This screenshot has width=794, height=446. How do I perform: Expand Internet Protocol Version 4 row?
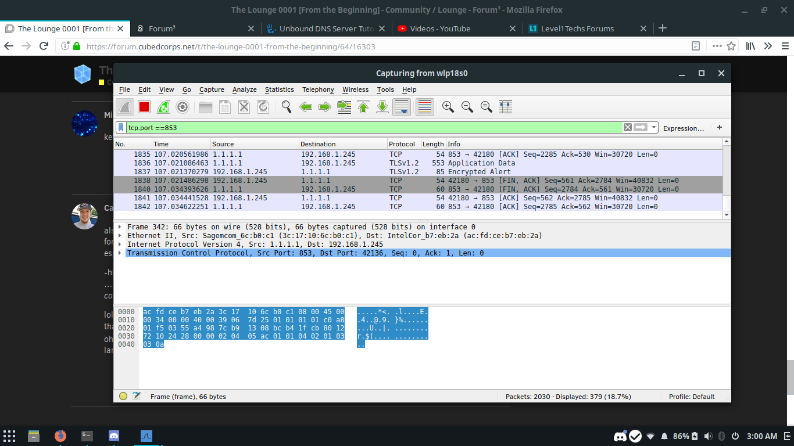(120, 244)
